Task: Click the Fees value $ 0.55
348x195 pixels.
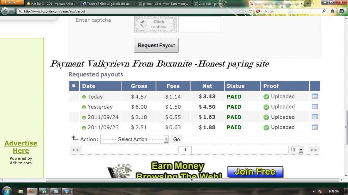Action: [173, 117]
